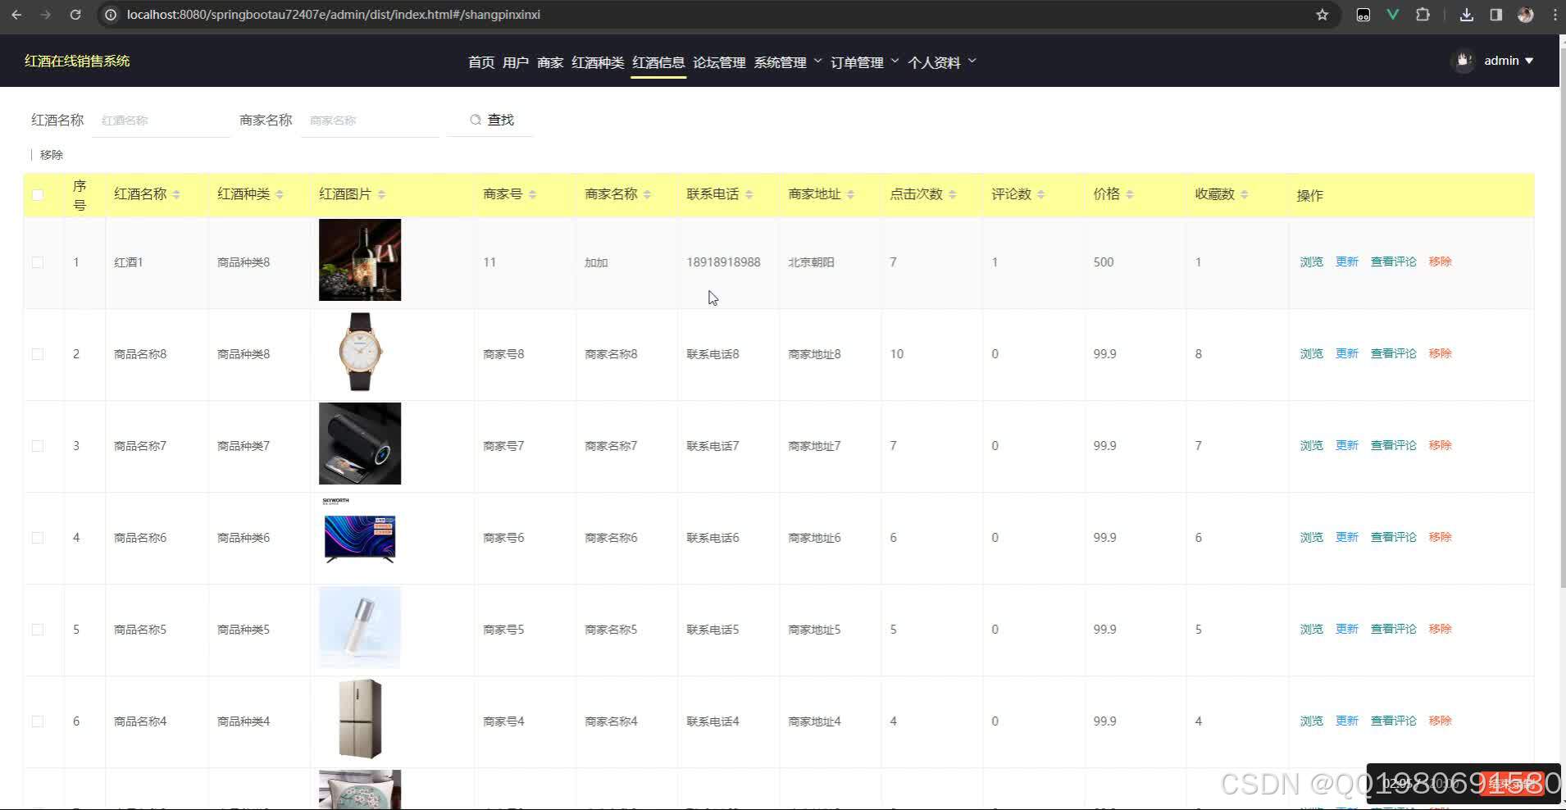Open the 论坛管理 menu item
Viewport: 1566px width, 810px height.
point(719,62)
